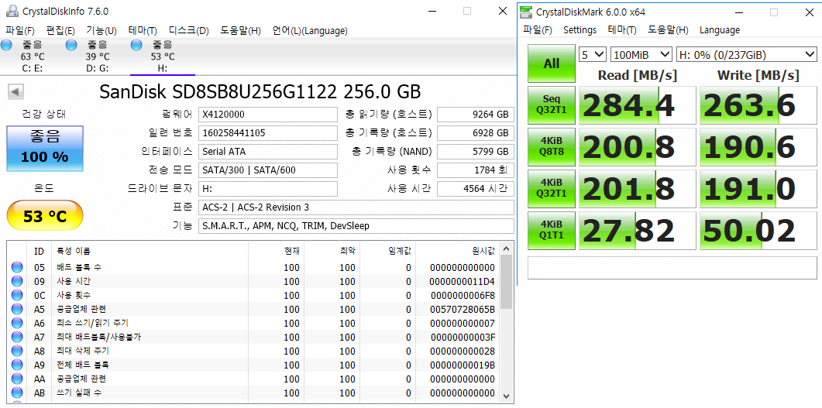
Task: Open the Settings menu in CrystalDiskMark
Action: pos(580,30)
